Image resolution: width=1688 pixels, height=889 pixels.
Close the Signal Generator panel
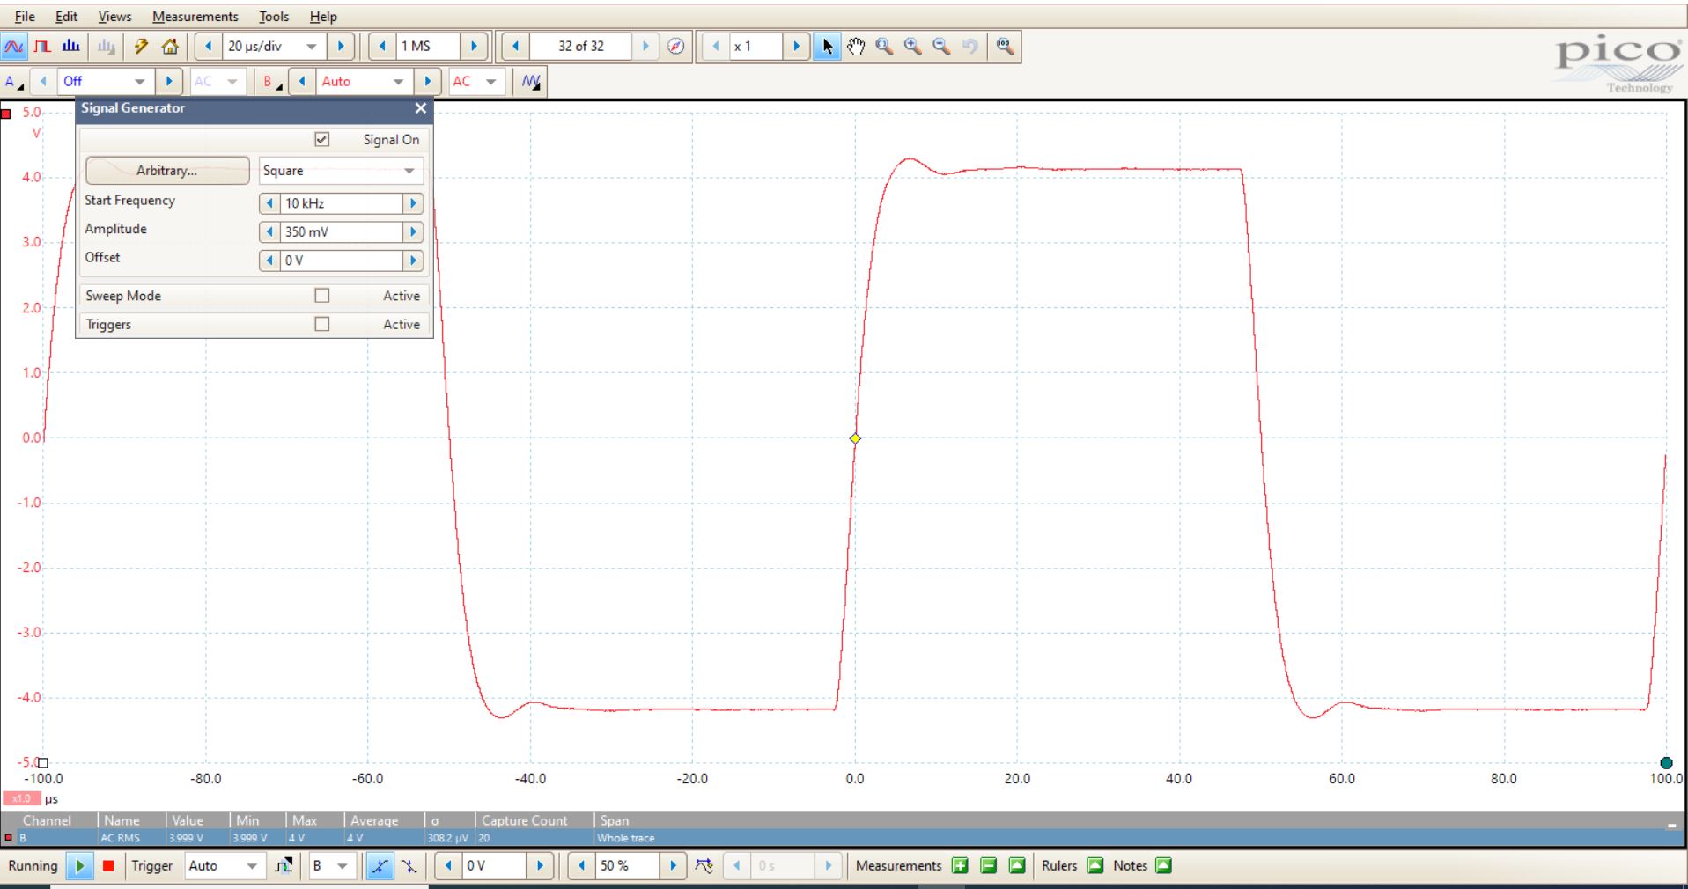click(x=421, y=108)
